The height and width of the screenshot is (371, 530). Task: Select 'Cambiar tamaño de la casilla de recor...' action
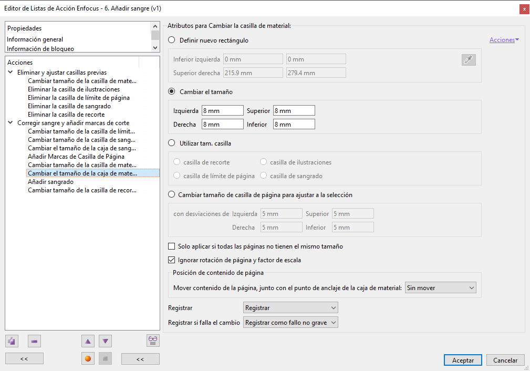pyautogui.click(x=82, y=190)
